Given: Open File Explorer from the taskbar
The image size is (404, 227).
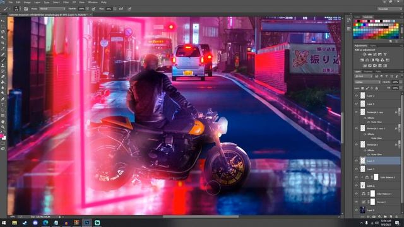Looking at the screenshot, I should tap(15, 223).
